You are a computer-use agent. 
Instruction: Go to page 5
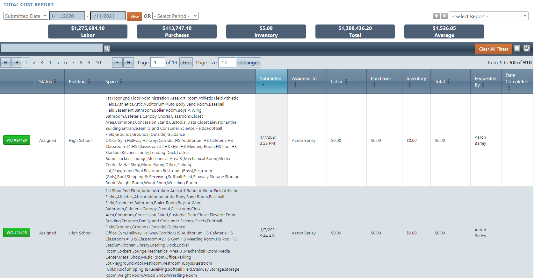click(58, 63)
